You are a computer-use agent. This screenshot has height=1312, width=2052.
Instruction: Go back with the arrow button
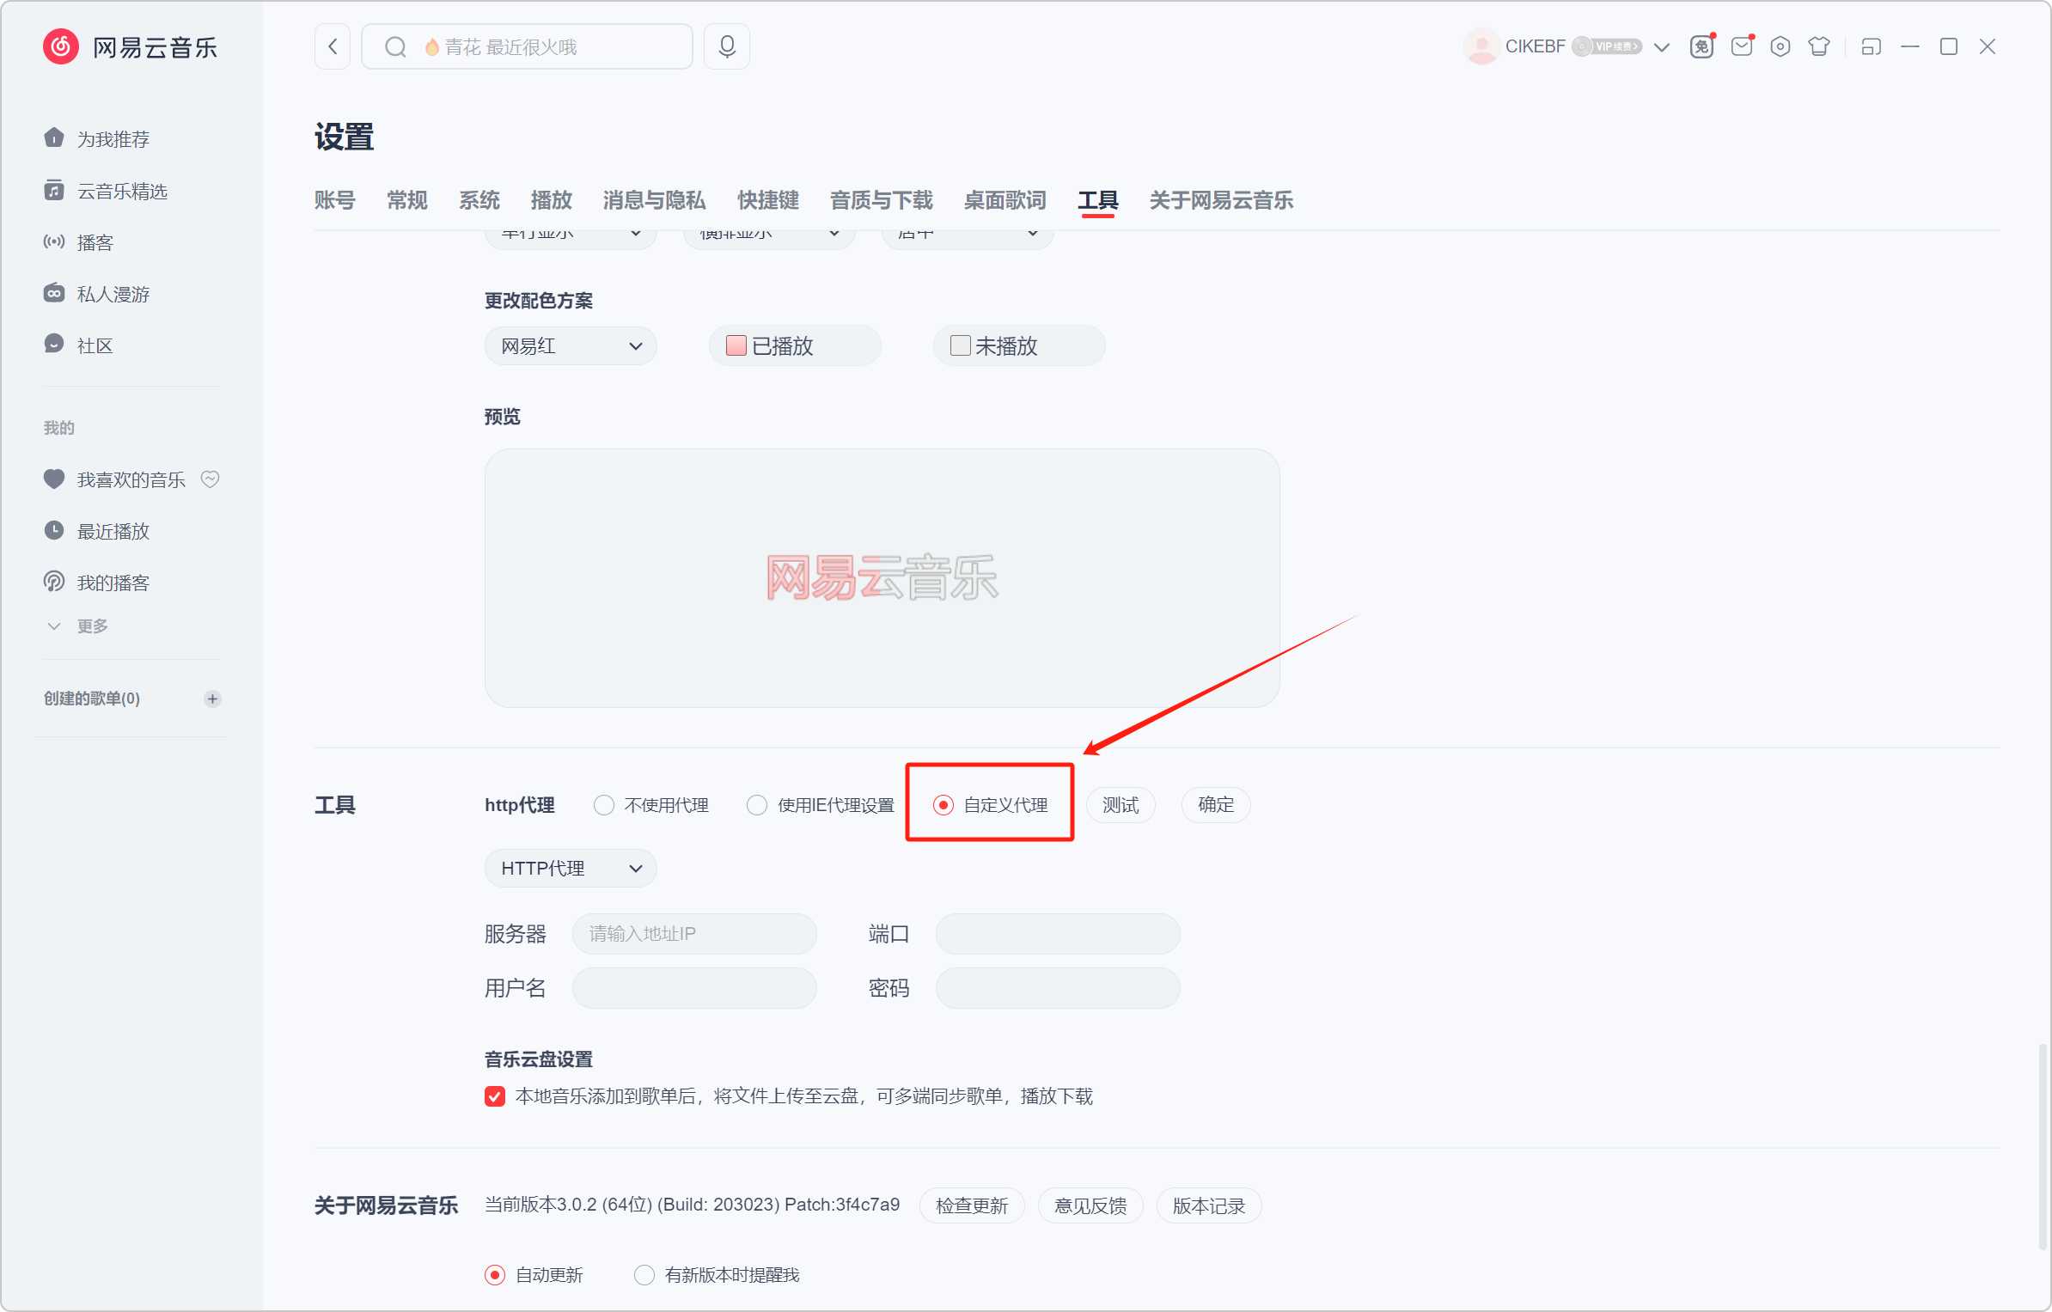(333, 46)
